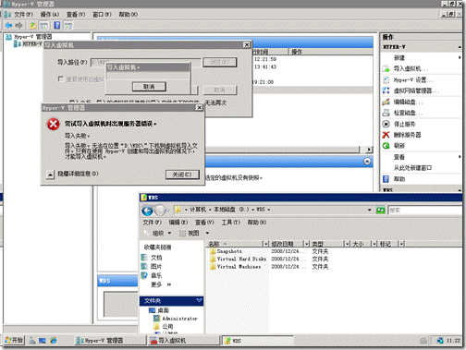Viewport: 466px width, 350px height.
Task: Open 视图 dropdown arrow in Explorer toolbar
Action: click(207, 233)
